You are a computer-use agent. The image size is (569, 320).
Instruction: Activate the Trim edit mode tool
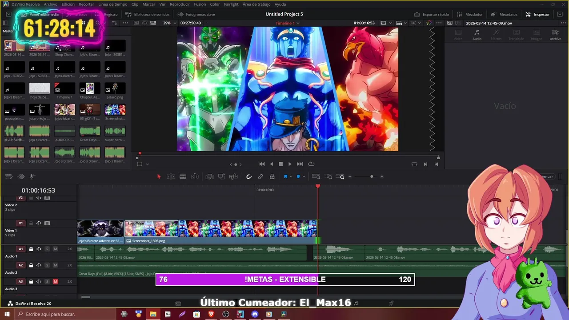click(171, 176)
